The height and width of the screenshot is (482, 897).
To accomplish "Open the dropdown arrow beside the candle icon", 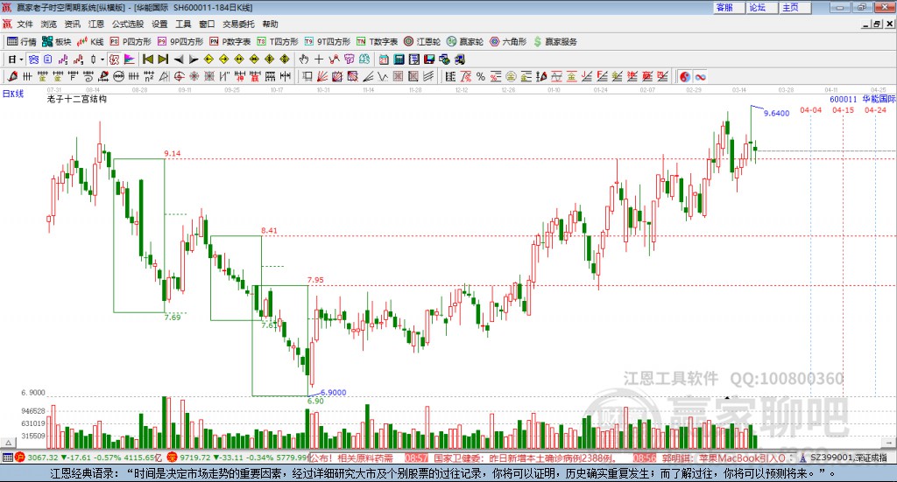I will pos(102,59).
